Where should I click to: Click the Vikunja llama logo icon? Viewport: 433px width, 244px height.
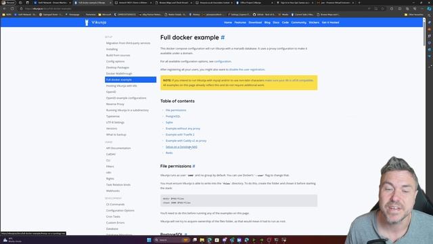[x=87, y=22]
